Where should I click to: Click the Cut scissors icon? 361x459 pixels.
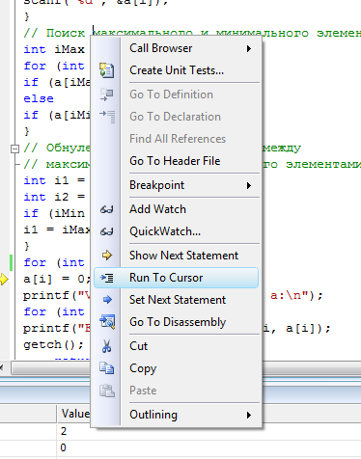[x=106, y=346]
